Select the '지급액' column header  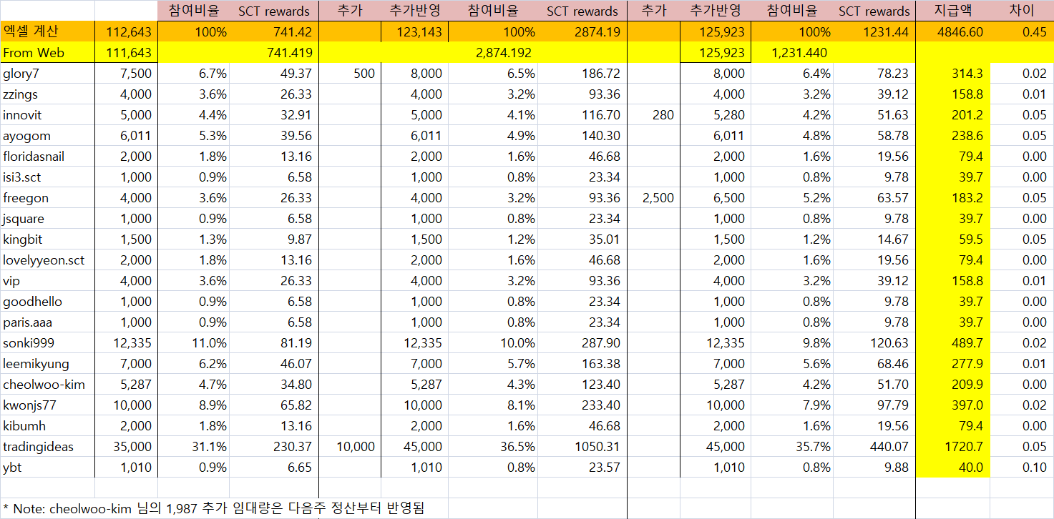click(x=952, y=11)
